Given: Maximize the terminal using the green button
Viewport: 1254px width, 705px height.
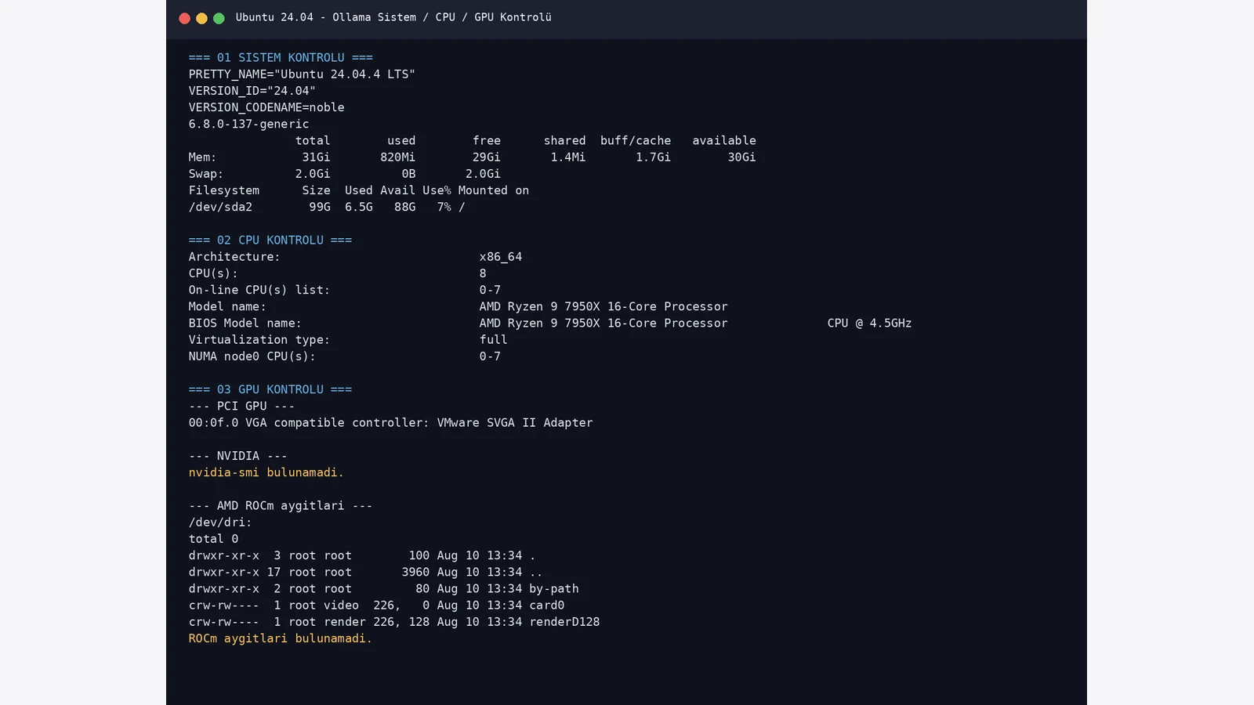Looking at the screenshot, I should [x=219, y=18].
